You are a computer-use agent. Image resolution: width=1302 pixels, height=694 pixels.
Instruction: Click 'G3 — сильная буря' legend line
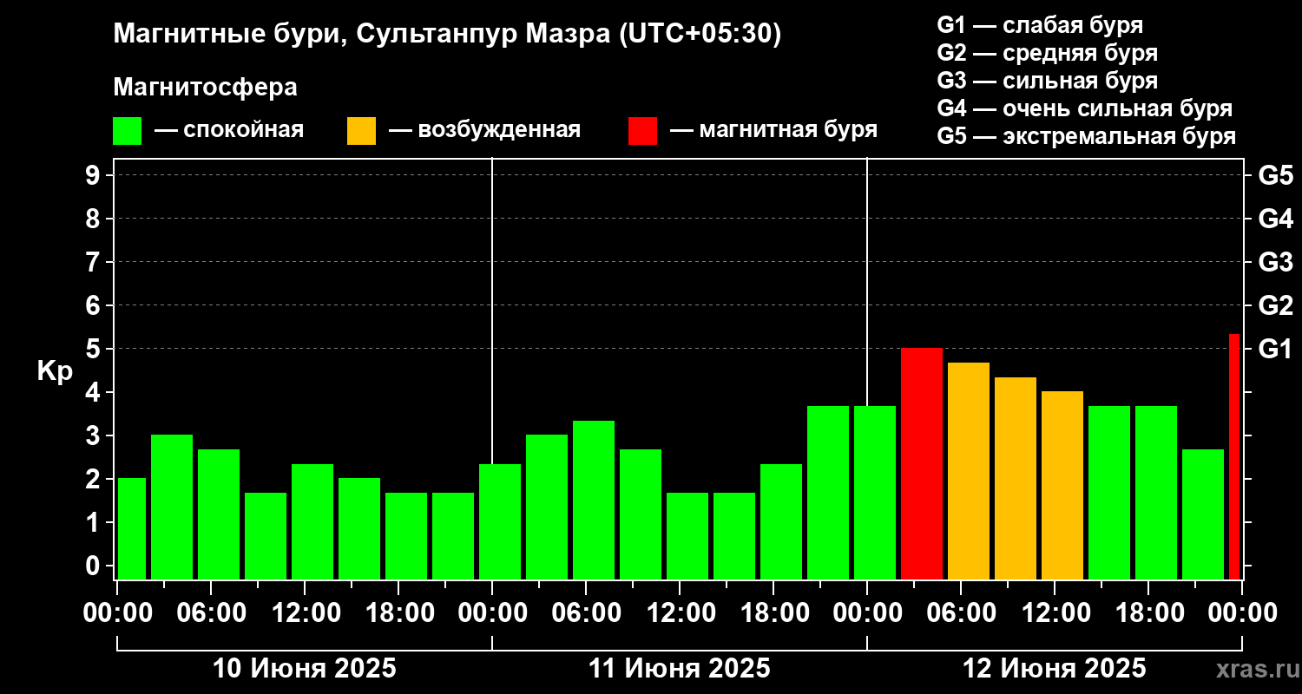click(x=1048, y=81)
